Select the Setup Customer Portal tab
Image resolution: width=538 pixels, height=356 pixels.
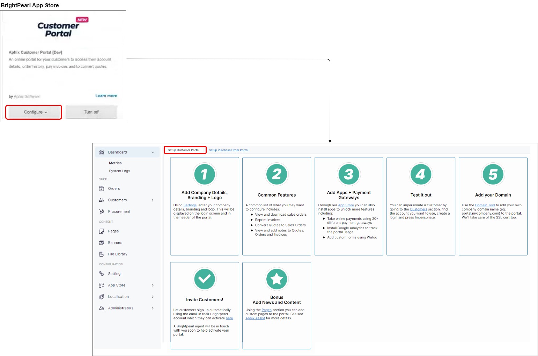(x=184, y=150)
